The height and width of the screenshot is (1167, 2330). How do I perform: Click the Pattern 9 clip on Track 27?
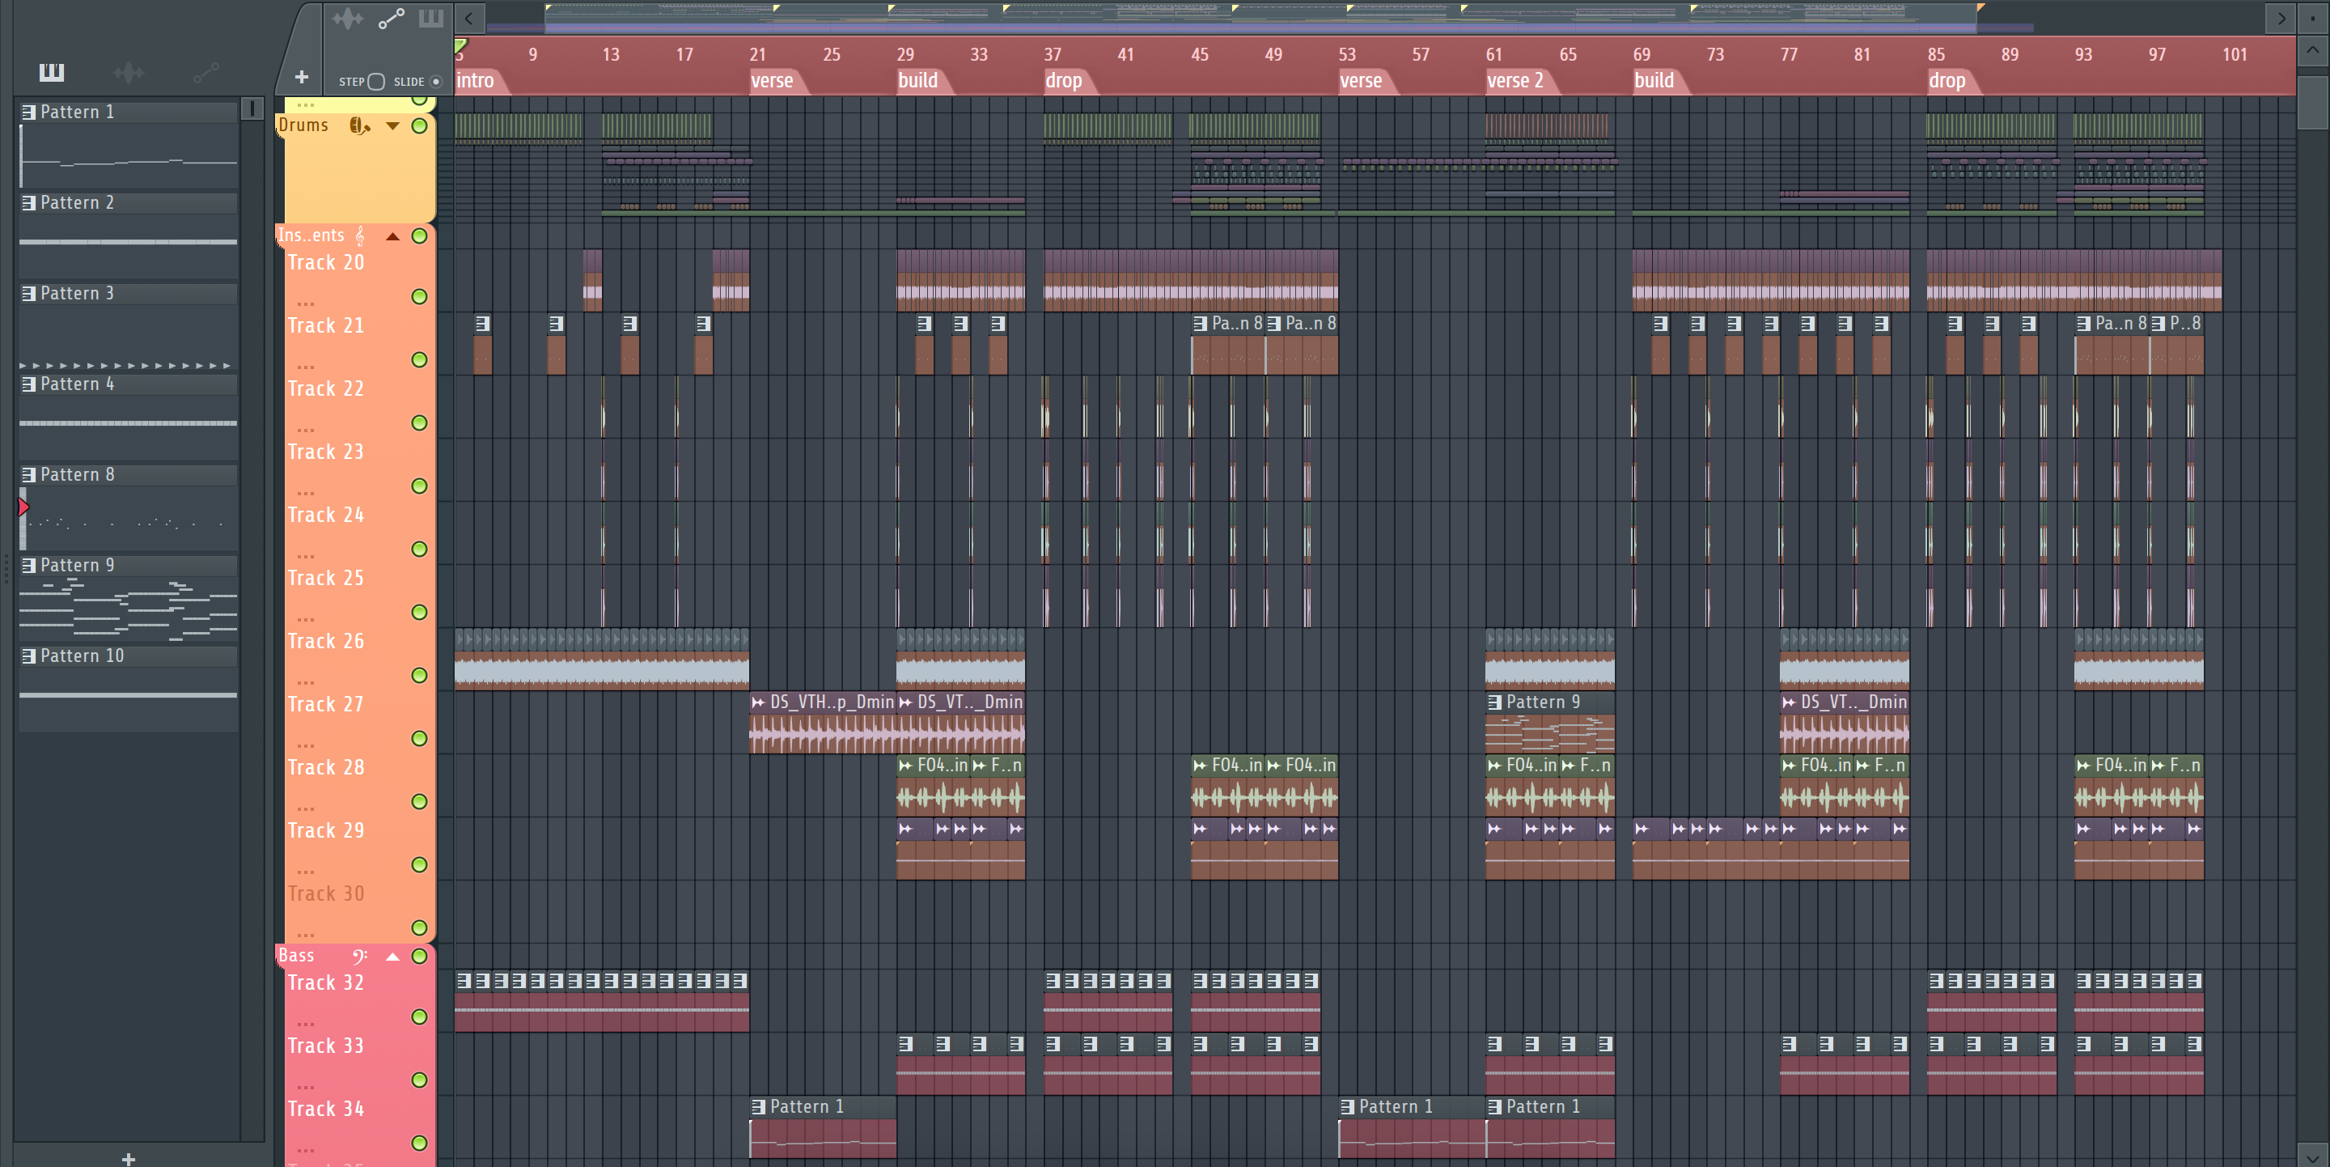(1549, 724)
